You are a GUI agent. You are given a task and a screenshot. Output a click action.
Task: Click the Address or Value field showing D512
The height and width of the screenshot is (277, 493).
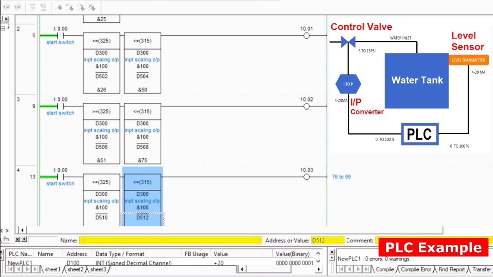[x=327, y=240]
